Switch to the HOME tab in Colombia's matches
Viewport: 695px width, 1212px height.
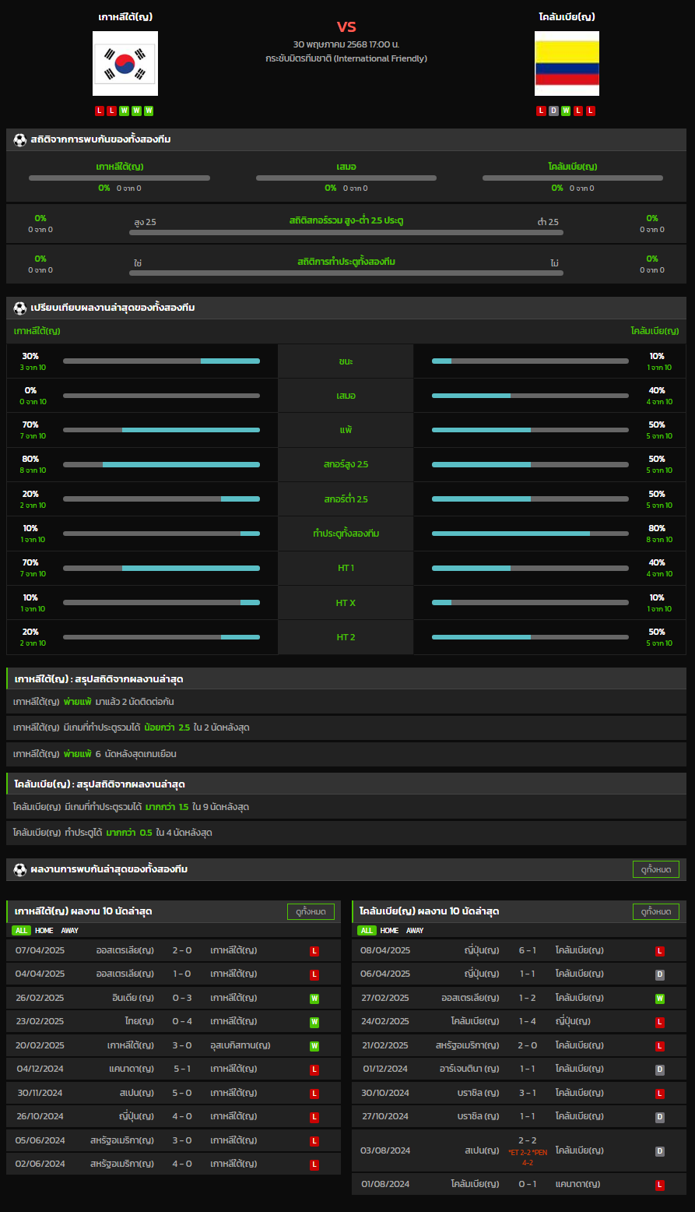390,931
